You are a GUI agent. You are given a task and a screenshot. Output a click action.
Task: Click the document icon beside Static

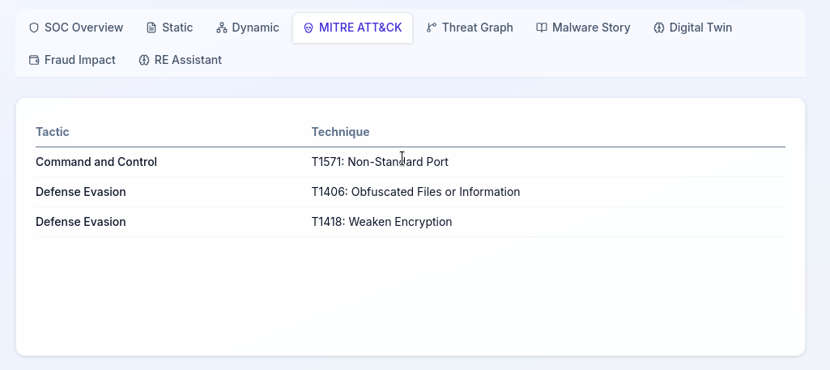[x=151, y=28]
